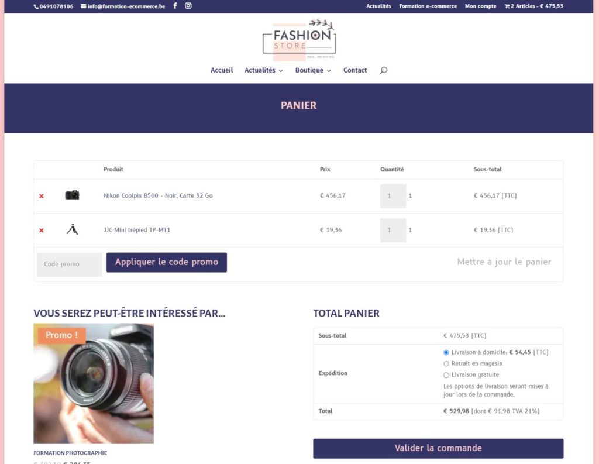The height and width of the screenshot is (464, 599).
Task: Select Livraison gratuite shipping option
Action: point(446,375)
